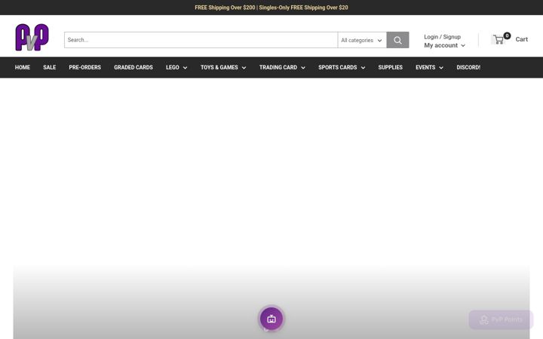Go to the HOME menu item
The width and height of the screenshot is (543, 339).
(23, 68)
